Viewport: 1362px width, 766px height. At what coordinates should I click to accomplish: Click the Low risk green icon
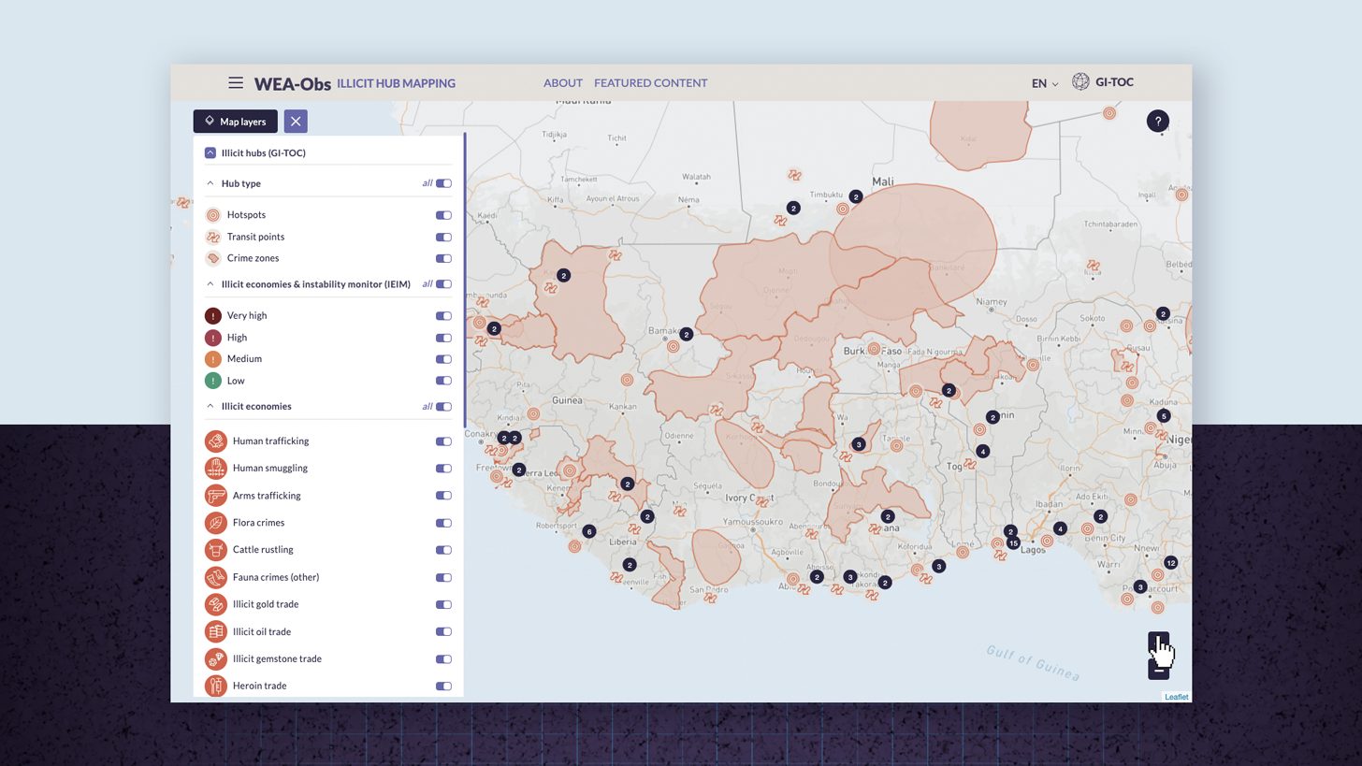213,381
